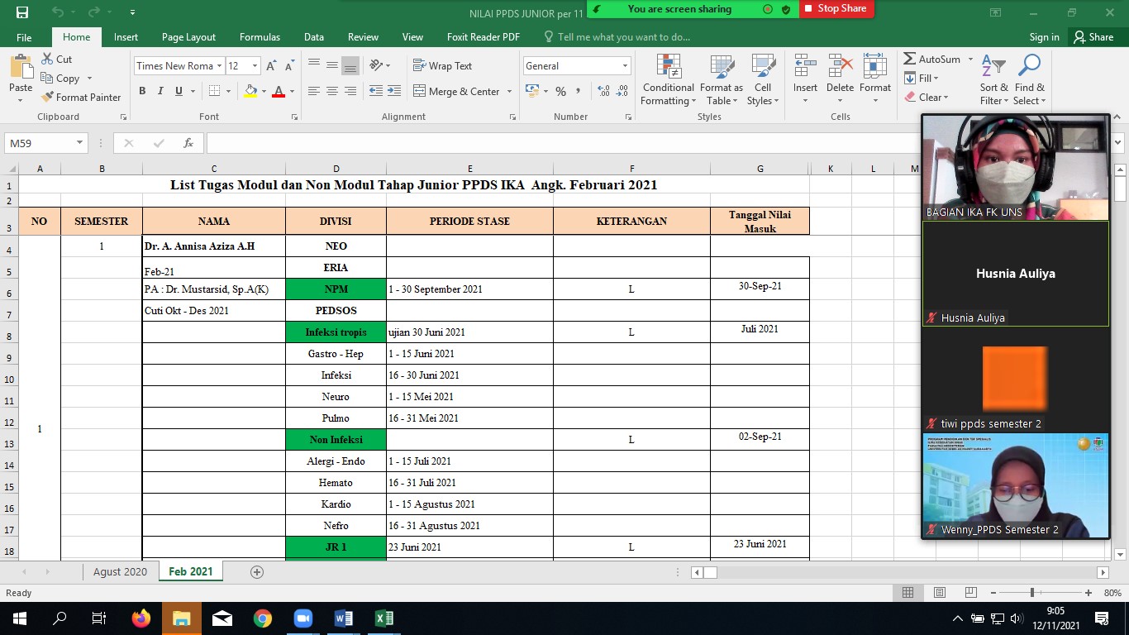Expand the General number format dropdown
This screenshot has height=635, width=1129.
[x=625, y=66]
